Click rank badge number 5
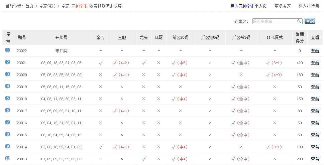This screenshot has height=165, width=324. (8, 99)
